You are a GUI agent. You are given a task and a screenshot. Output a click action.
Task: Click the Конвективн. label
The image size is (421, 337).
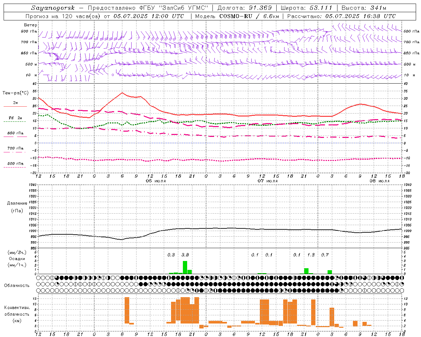coord(17,308)
